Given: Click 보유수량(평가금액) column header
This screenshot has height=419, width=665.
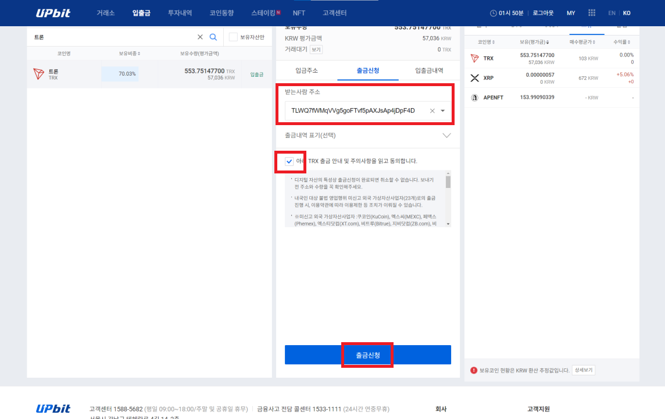Looking at the screenshot, I should pos(199,54).
